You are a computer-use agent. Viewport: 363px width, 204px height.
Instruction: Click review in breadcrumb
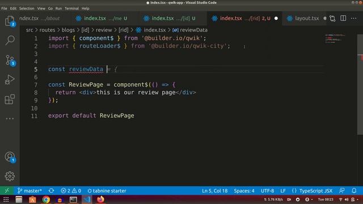(x=104, y=30)
